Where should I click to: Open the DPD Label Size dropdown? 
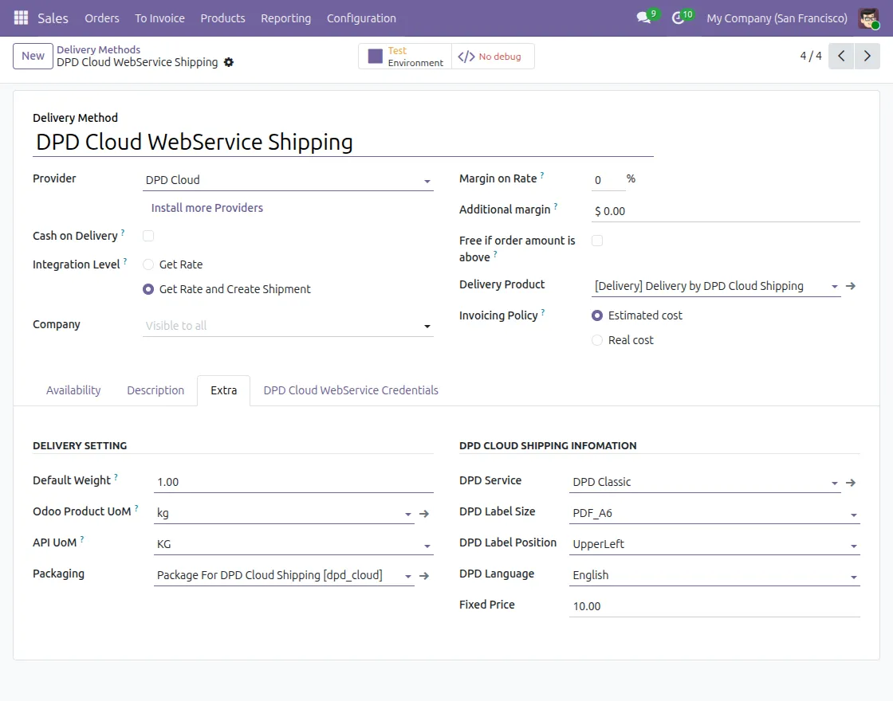(714, 514)
